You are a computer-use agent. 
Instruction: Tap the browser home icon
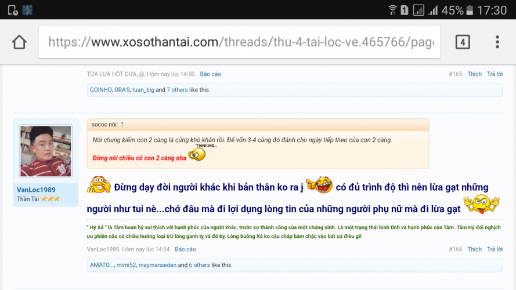(19, 42)
